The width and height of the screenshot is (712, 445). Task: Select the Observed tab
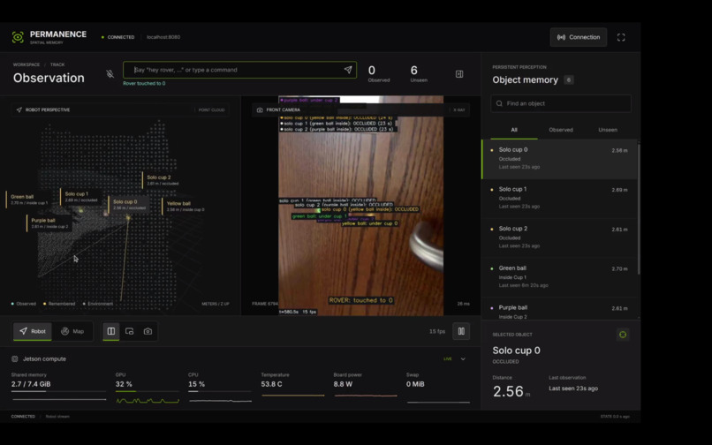pos(561,130)
